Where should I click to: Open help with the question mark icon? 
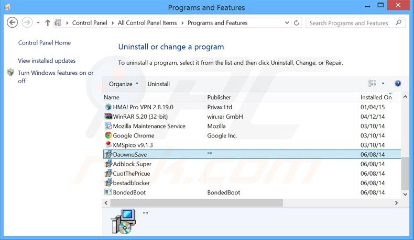[x=398, y=84]
